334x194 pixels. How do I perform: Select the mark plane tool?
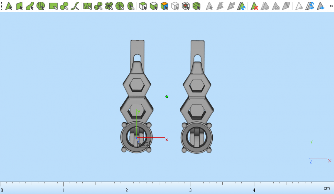[19, 6]
